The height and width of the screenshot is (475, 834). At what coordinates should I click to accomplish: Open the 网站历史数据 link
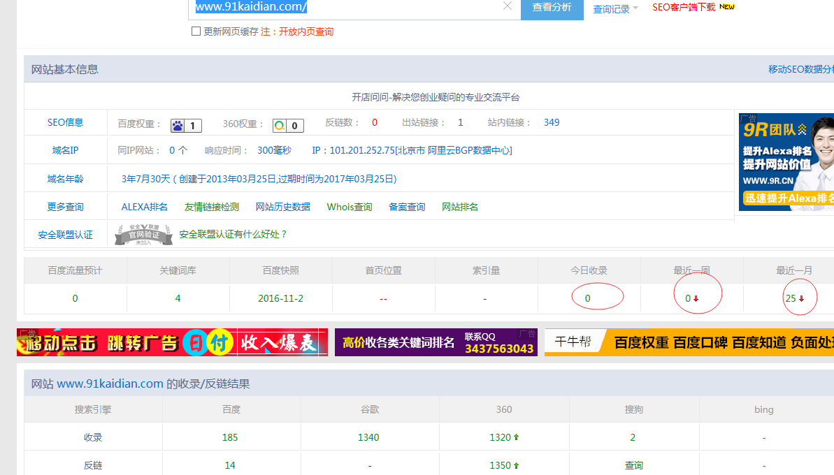pyautogui.click(x=282, y=207)
